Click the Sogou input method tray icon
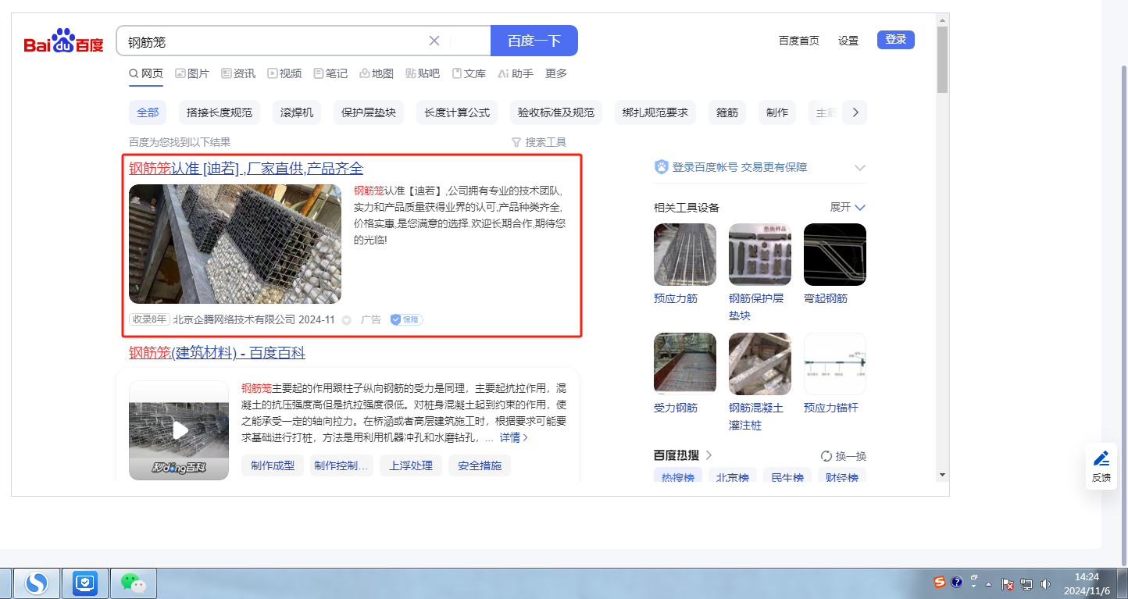The height and width of the screenshot is (599, 1128). pos(940,582)
